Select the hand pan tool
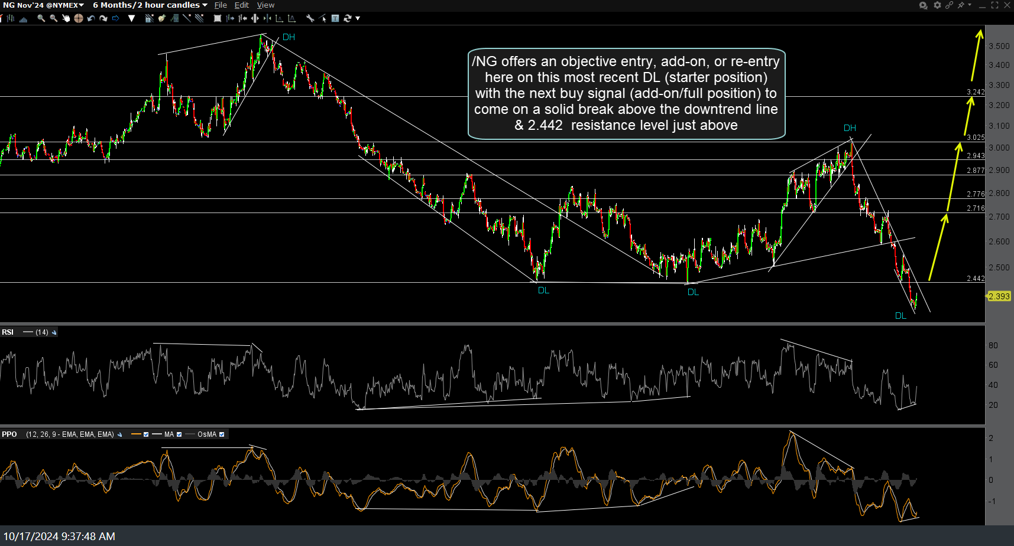 [x=66, y=18]
